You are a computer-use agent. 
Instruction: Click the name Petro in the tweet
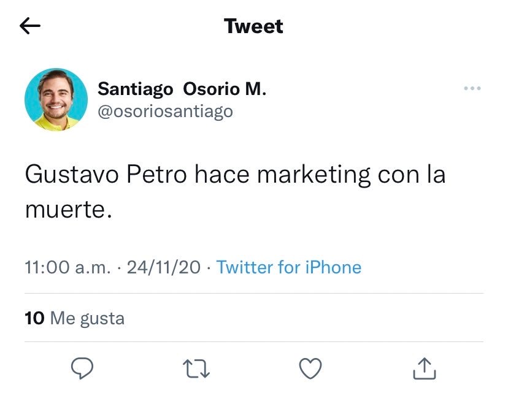point(156,175)
